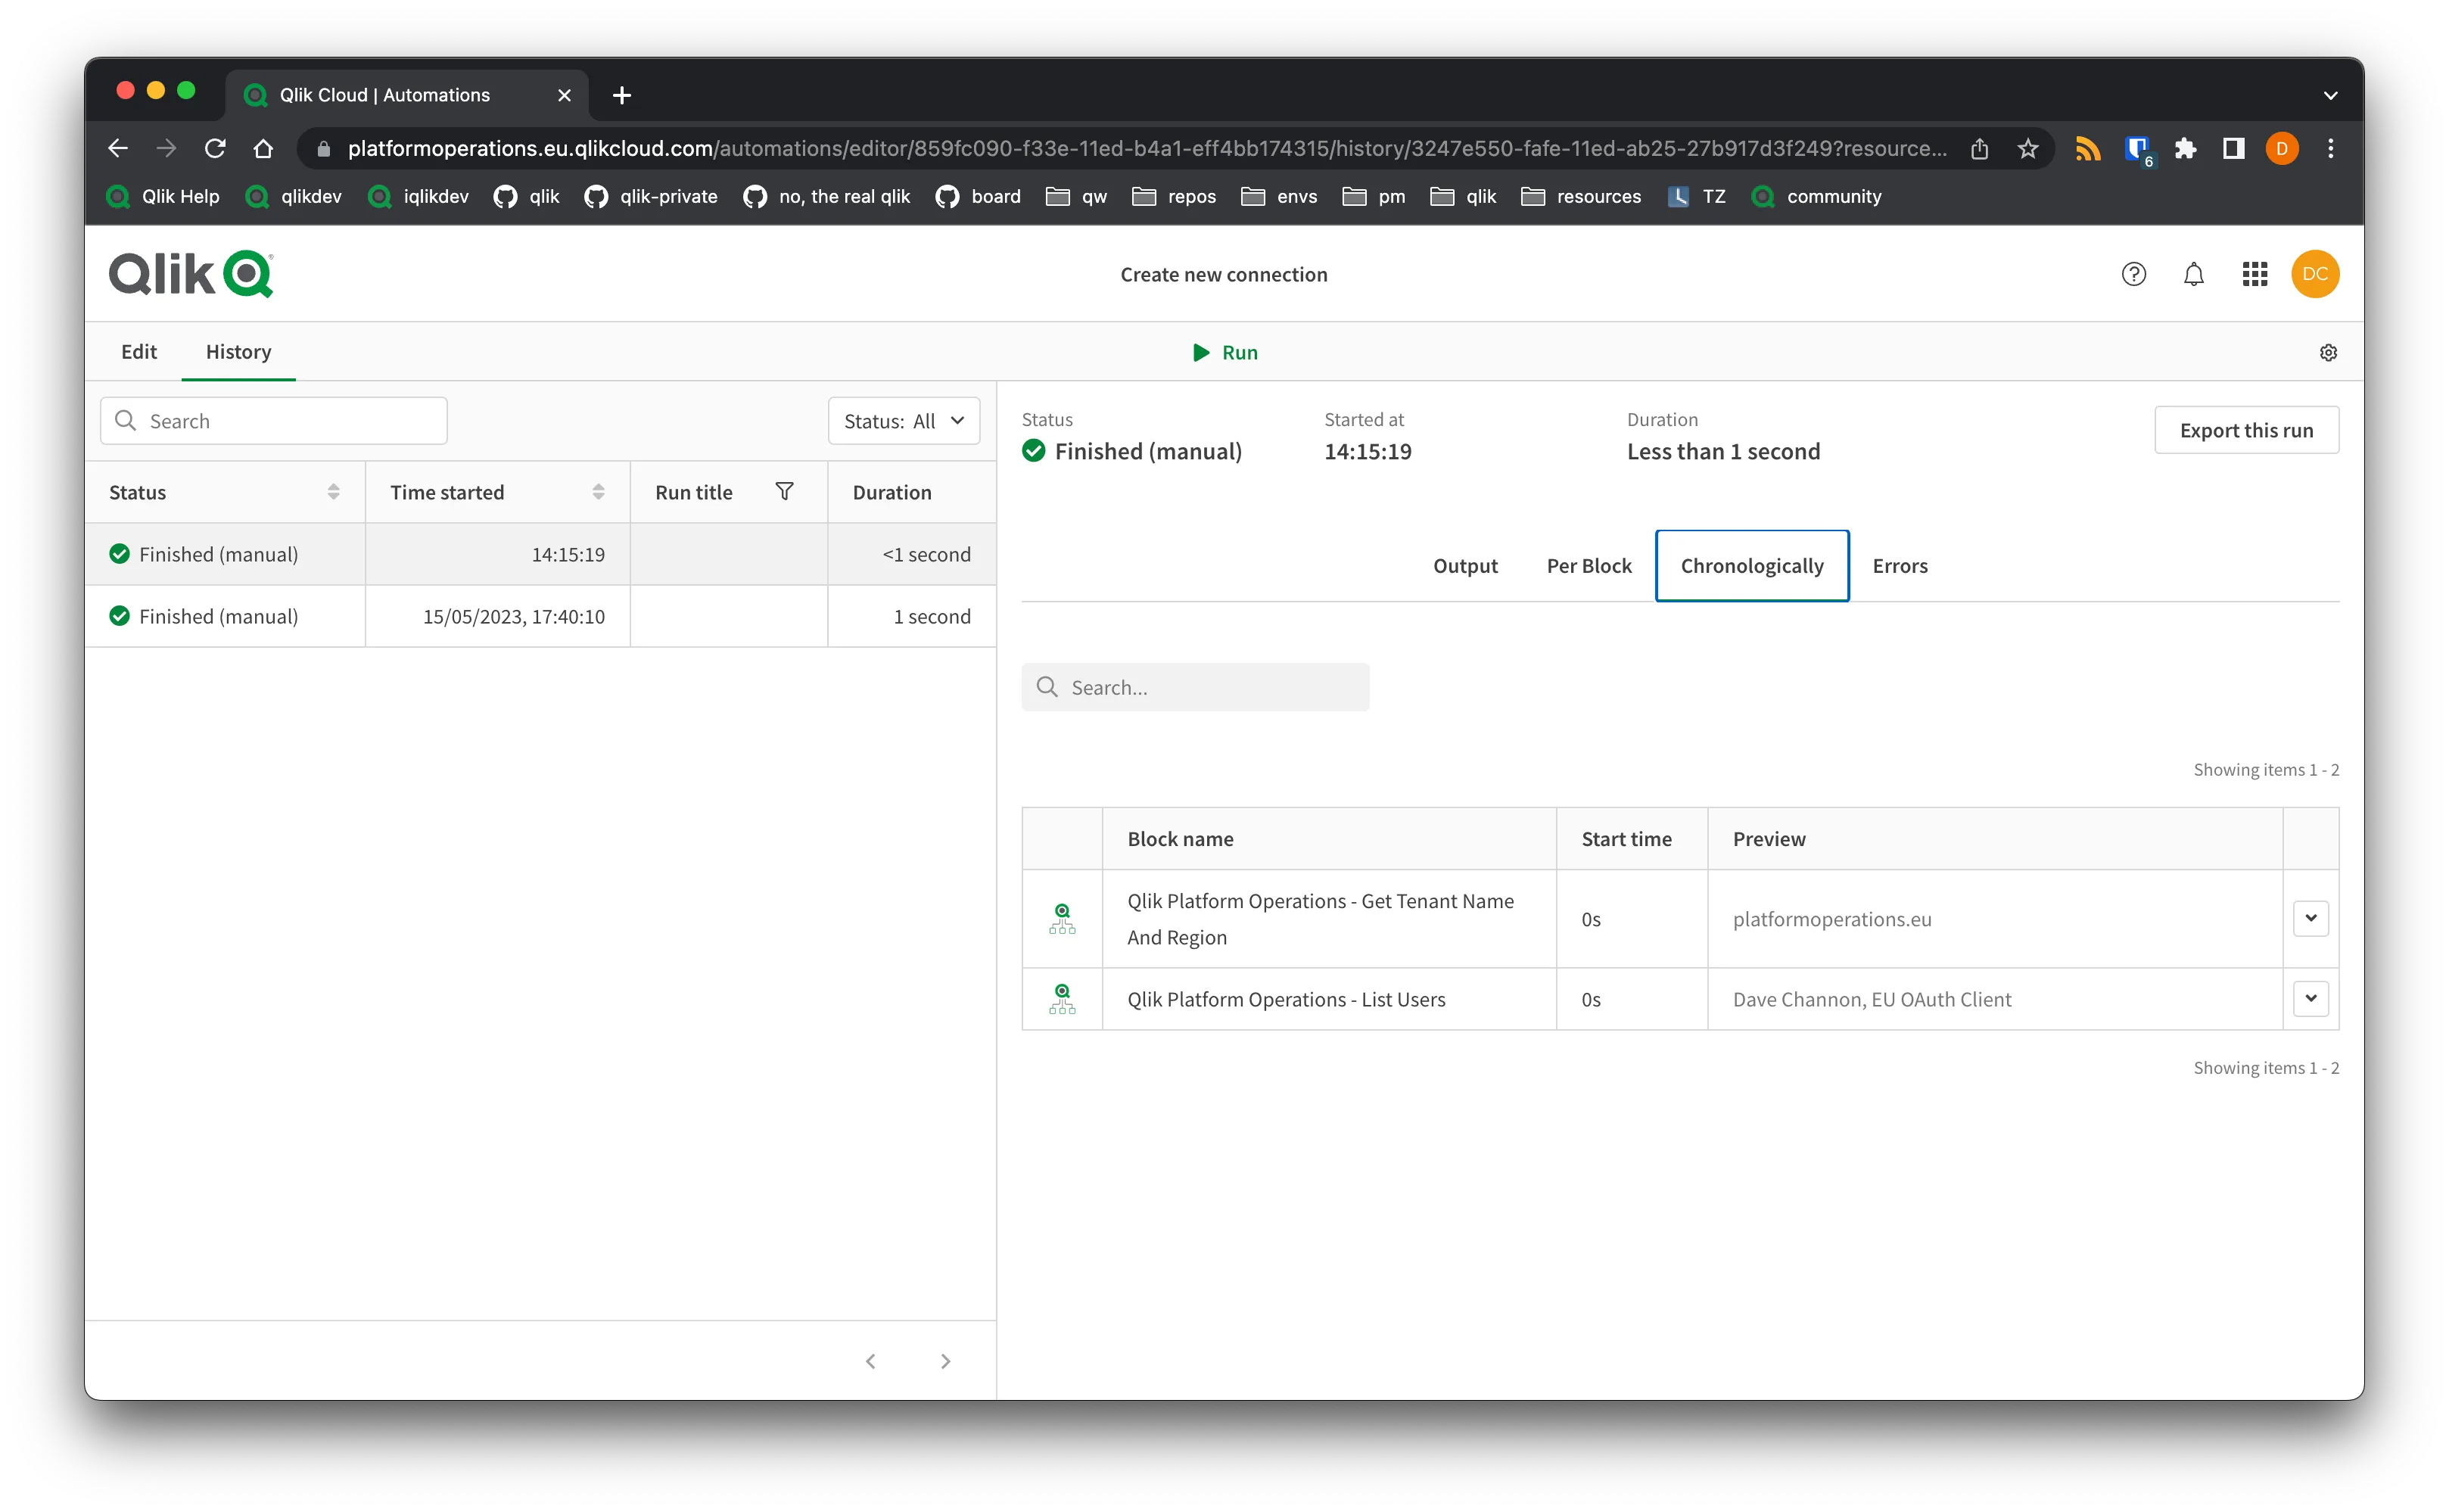Click the Qlik logo home icon
This screenshot has height=1512, width=2449.
coord(191,275)
